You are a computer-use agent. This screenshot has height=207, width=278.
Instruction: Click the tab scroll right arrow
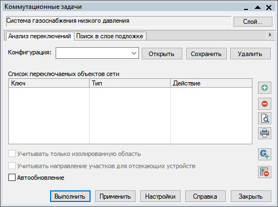[x=270, y=34]
